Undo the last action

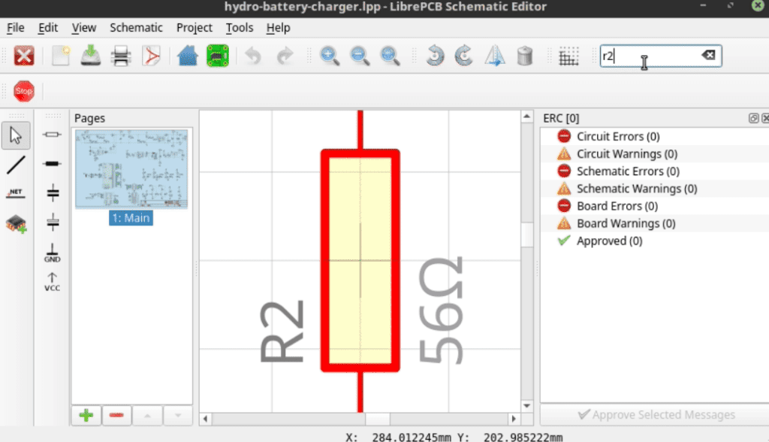point(254,56)
